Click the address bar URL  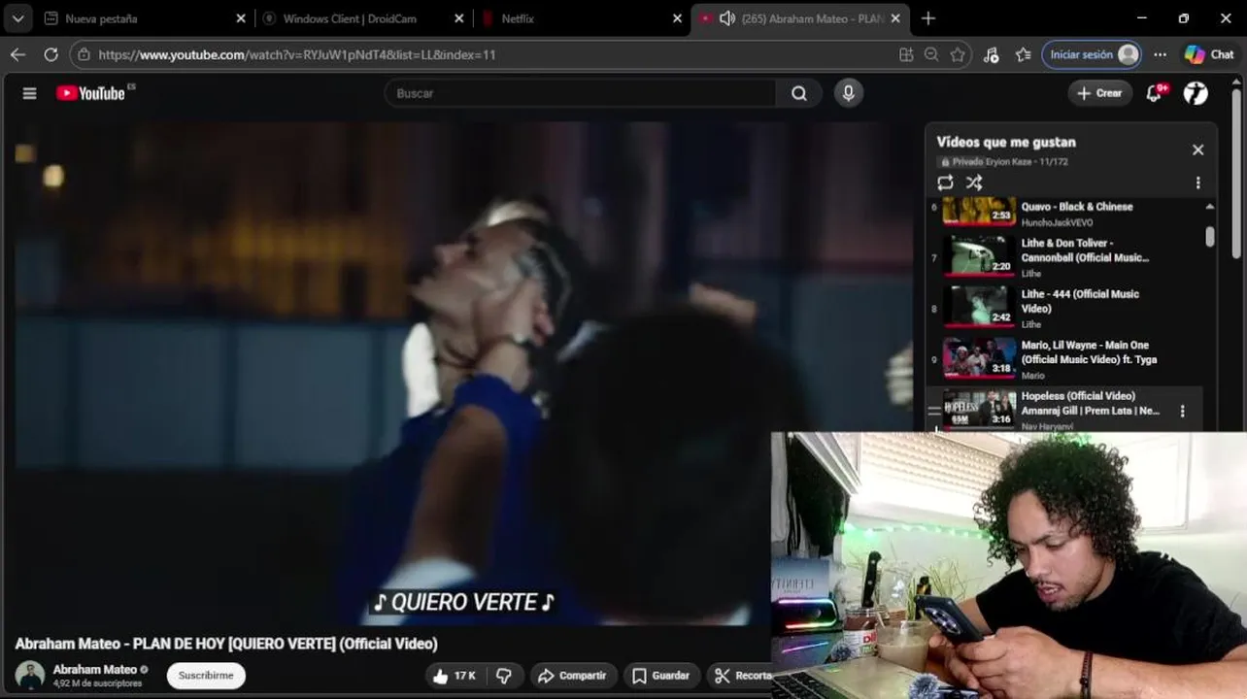297,54
